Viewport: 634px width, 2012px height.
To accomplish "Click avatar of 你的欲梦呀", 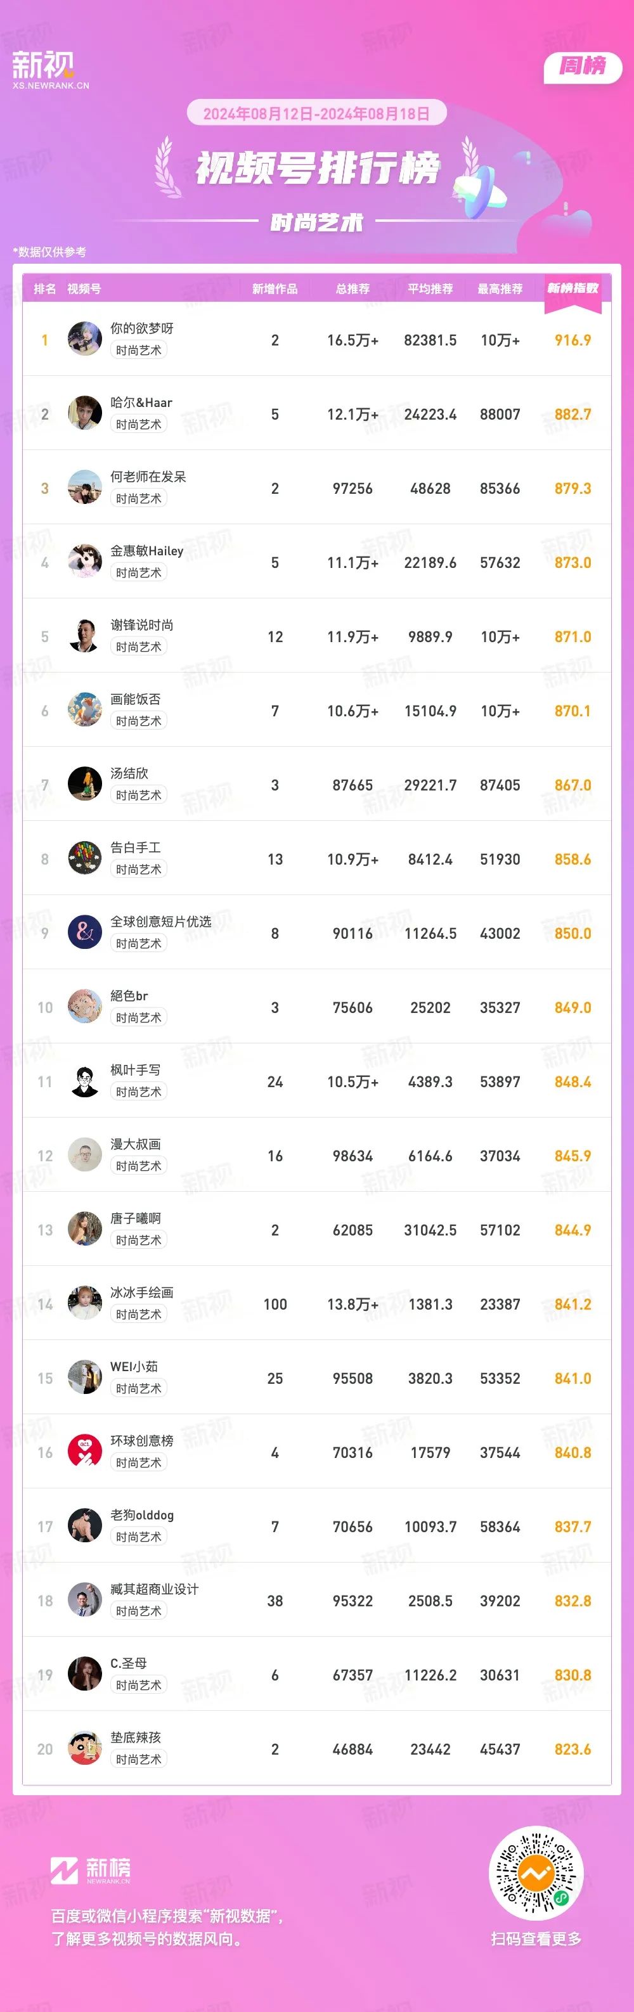I will [x=85, y=339].
